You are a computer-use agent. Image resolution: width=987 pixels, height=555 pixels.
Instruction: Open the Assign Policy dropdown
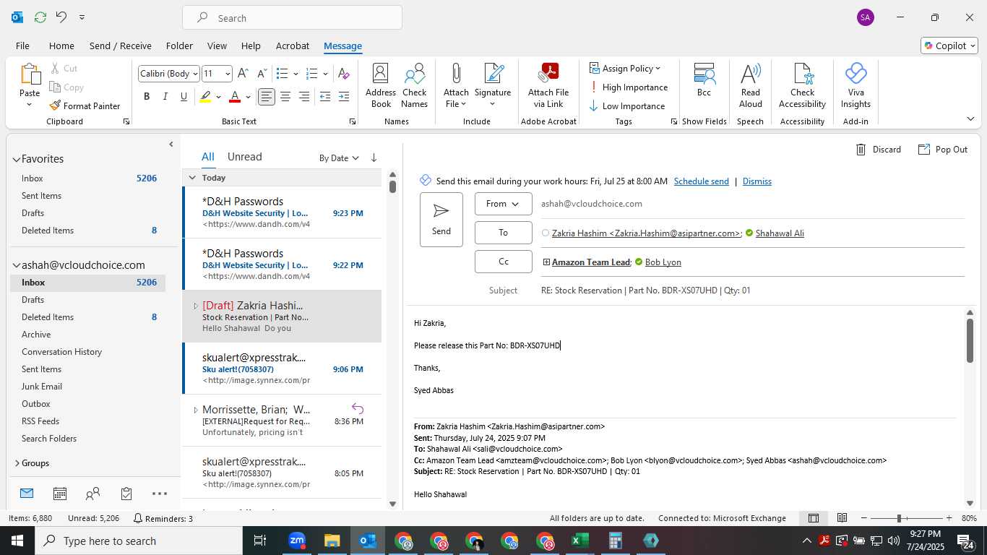[625, 69]
